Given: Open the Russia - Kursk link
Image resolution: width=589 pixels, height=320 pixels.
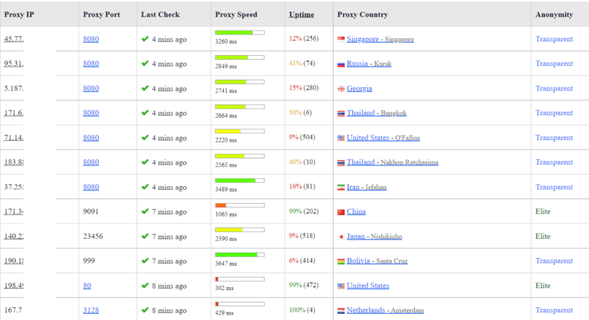Looking at the screenshot, I should (x=369, y=64).
